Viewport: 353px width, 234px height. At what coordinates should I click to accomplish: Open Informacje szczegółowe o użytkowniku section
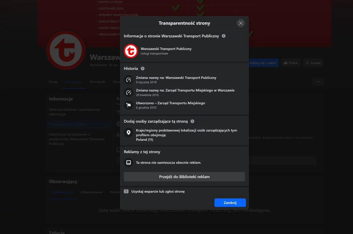pyautogui.click(x=77, y=139)
